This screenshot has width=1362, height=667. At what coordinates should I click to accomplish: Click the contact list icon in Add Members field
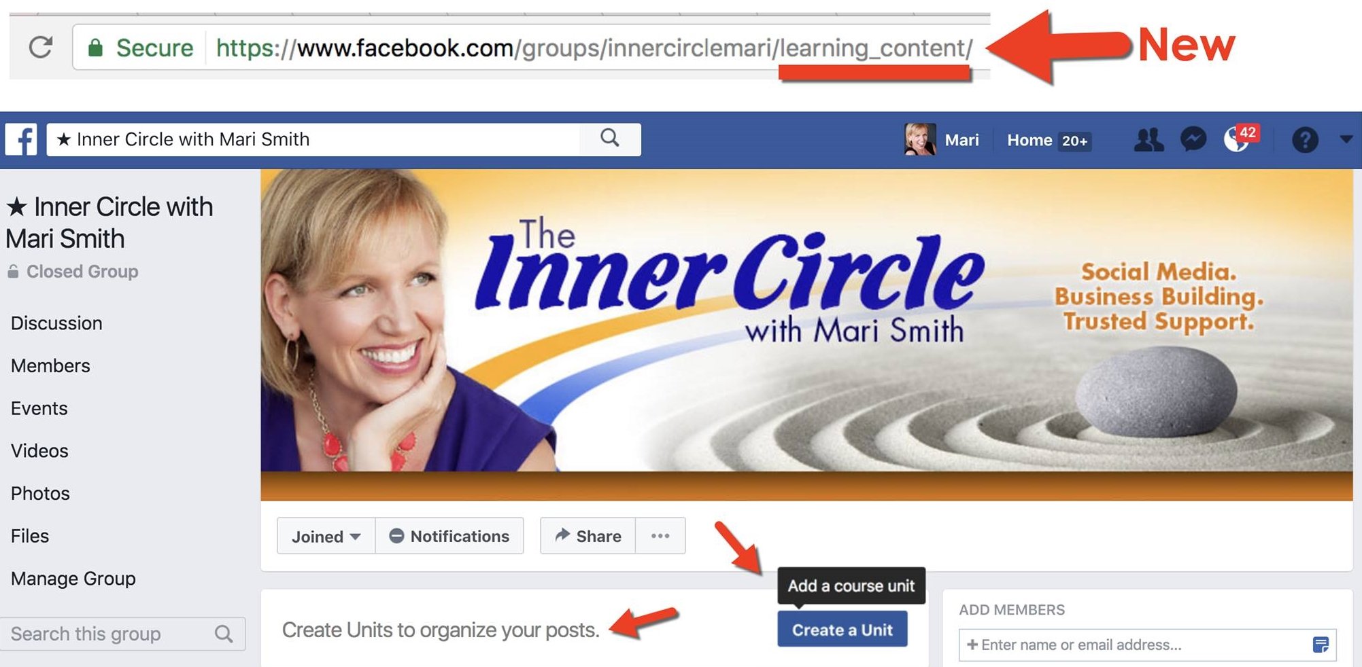[x=1320, y=645]
